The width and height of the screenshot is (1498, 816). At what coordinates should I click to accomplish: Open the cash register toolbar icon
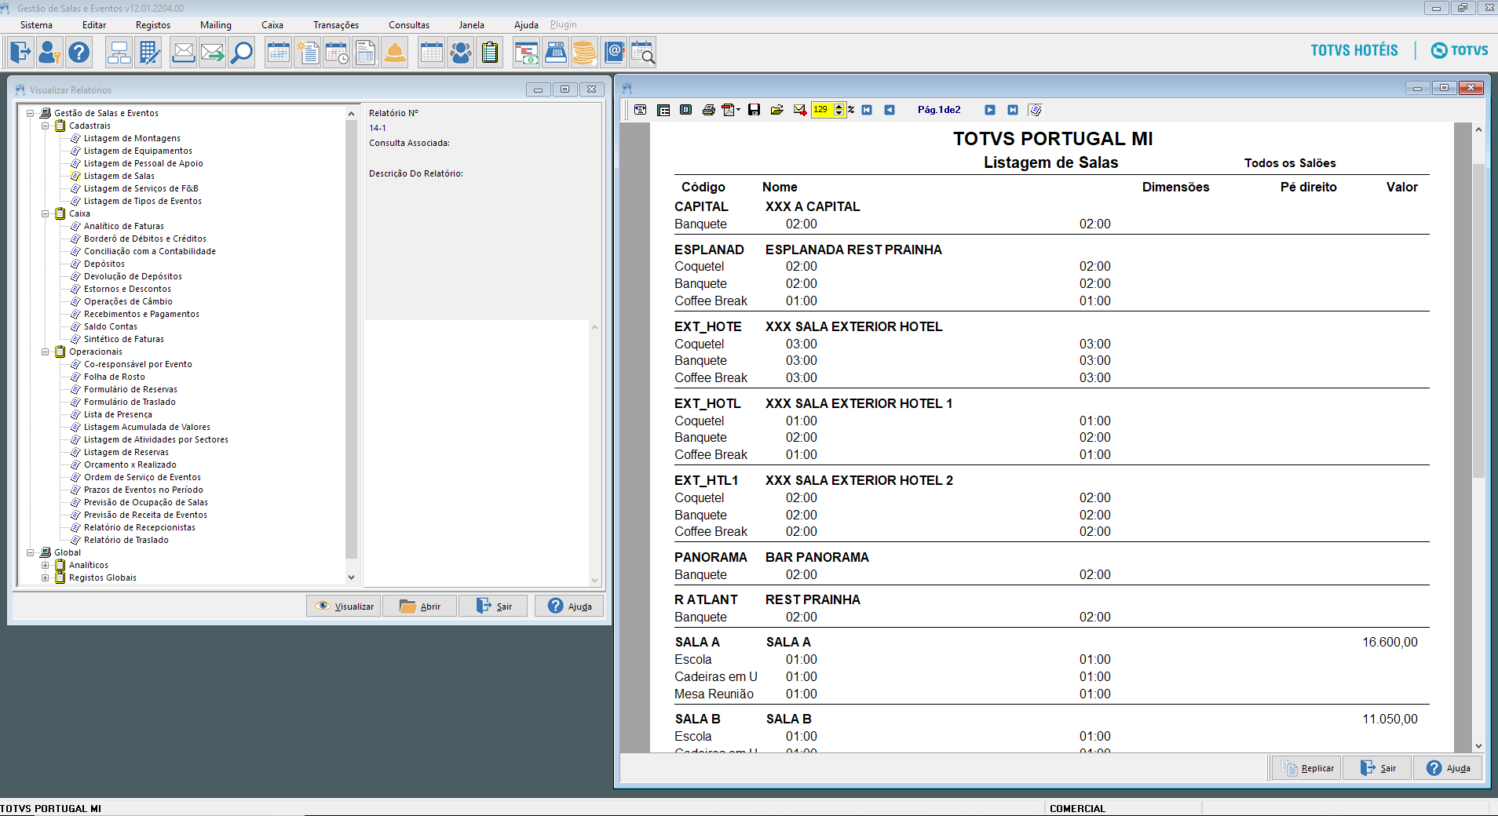point(555,53)
